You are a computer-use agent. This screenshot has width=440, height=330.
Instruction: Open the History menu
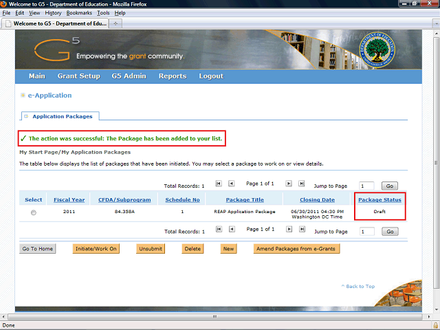[x=53, y=13]
